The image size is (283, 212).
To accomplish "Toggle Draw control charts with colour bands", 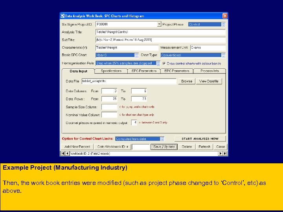I will [164, 64].
